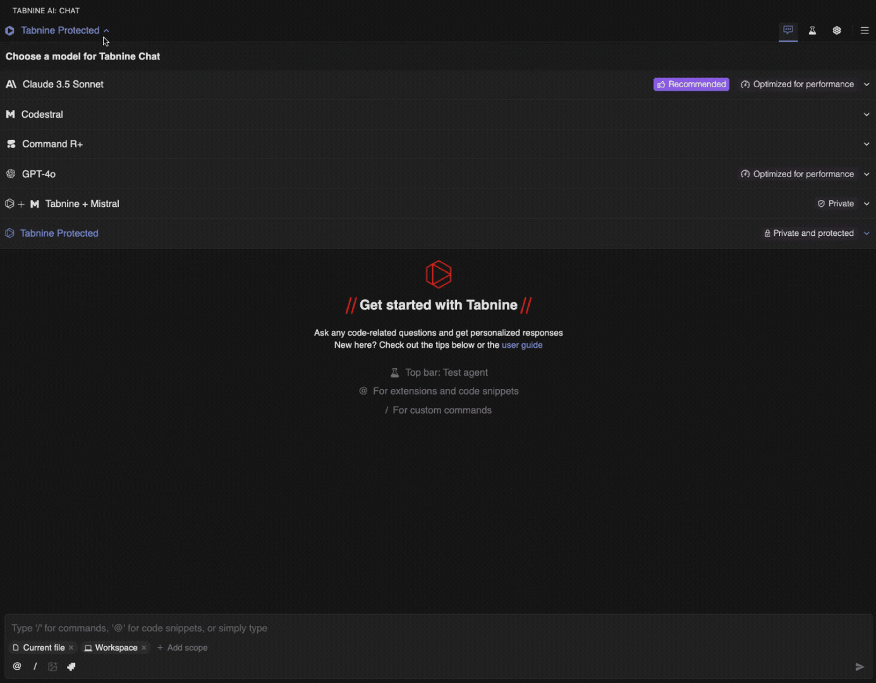Open the chat tab icon
Image resolution: width=876 pixels, height=683 pixels.
(788, 30)
